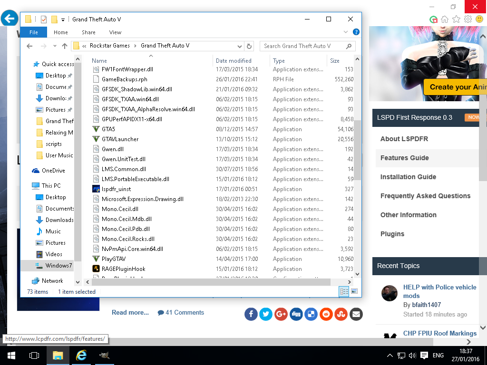Sort files by Name column

click(99, 61)
